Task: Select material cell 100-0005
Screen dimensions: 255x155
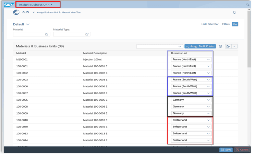Action: point(22,101)
